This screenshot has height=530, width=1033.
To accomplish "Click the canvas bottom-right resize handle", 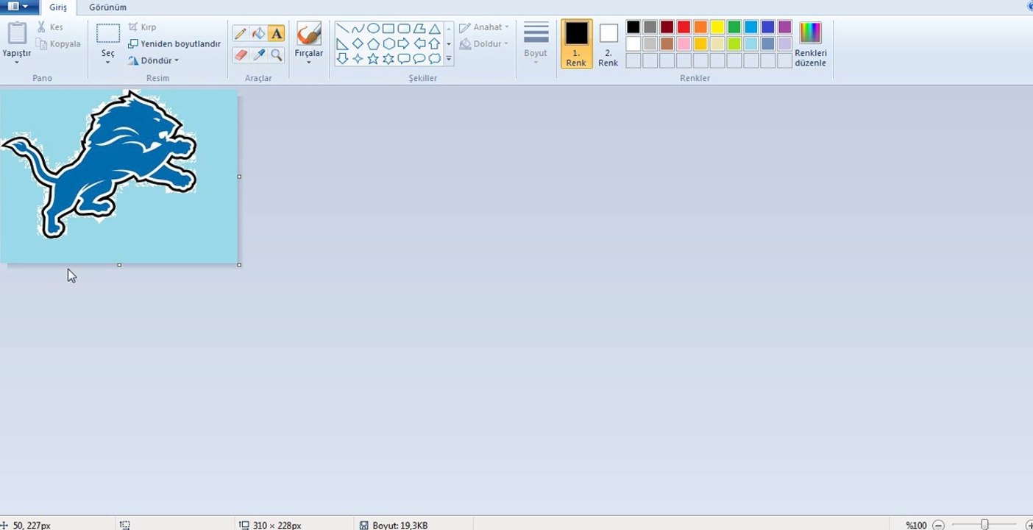I will 239,265.
